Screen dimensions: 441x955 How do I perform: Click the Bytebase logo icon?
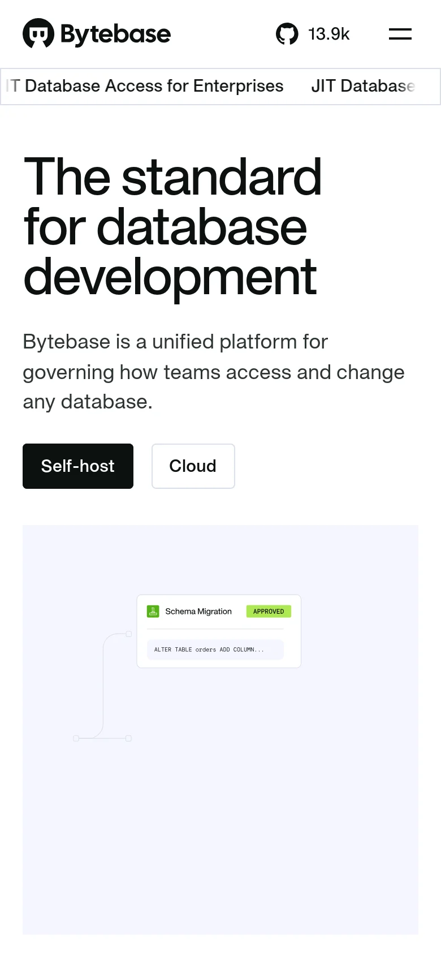pyautogui.click(x=38, y=33)
